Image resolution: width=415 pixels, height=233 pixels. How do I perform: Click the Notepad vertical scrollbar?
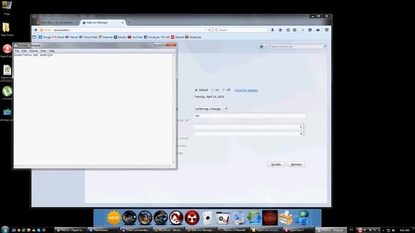174,109
